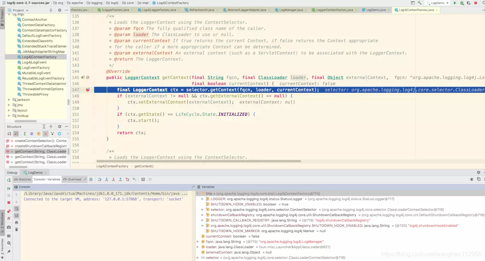Viewport: 485px width, 261px height.
Task: Toggle Sort Alphabetically in Structure
Action: (x=16, y=134)
